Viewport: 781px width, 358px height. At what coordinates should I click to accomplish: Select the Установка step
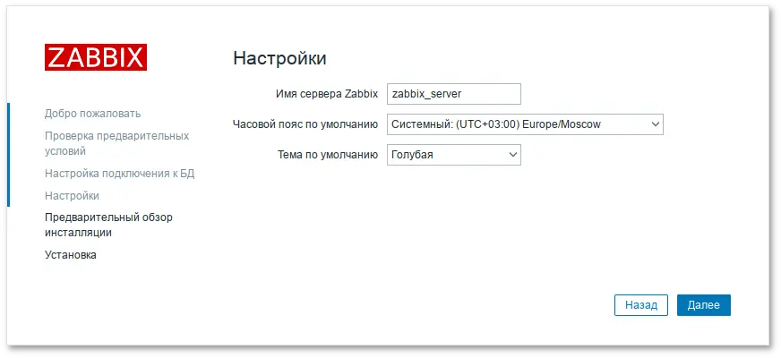[70, 255]
